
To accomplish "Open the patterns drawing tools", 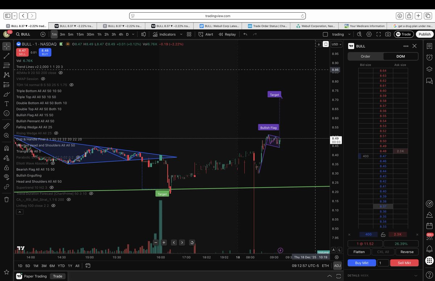I will 7,75.
